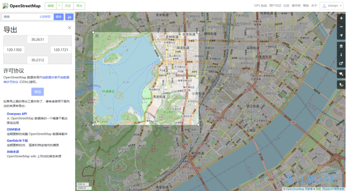Open 帮助 help menu item
The width and height of the screenshot is (346, 191).
point(306,6)
